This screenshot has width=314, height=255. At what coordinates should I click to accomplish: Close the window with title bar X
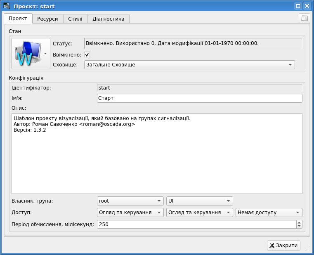pyautogui.click(x=307, y=6)
